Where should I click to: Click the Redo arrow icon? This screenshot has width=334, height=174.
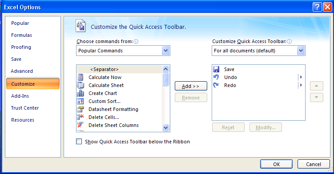coord(216,85)
